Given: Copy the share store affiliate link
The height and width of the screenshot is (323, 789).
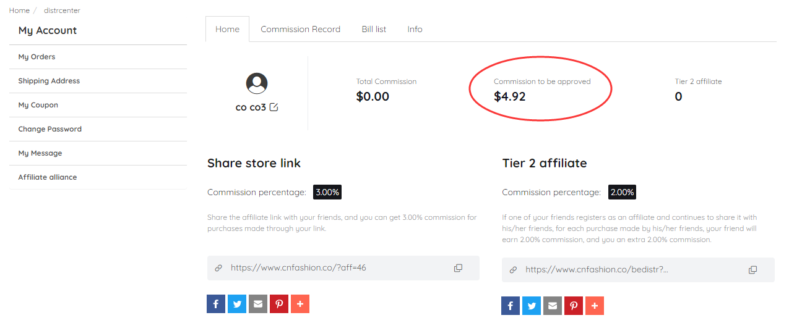Looking at the screenshot, I should tap(458, 268).
